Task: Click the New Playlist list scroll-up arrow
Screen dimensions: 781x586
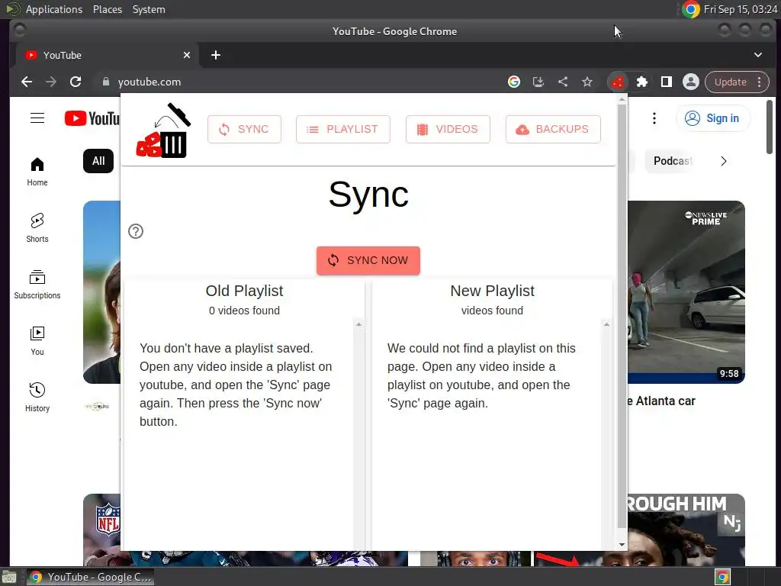Action: coord(606,324)
